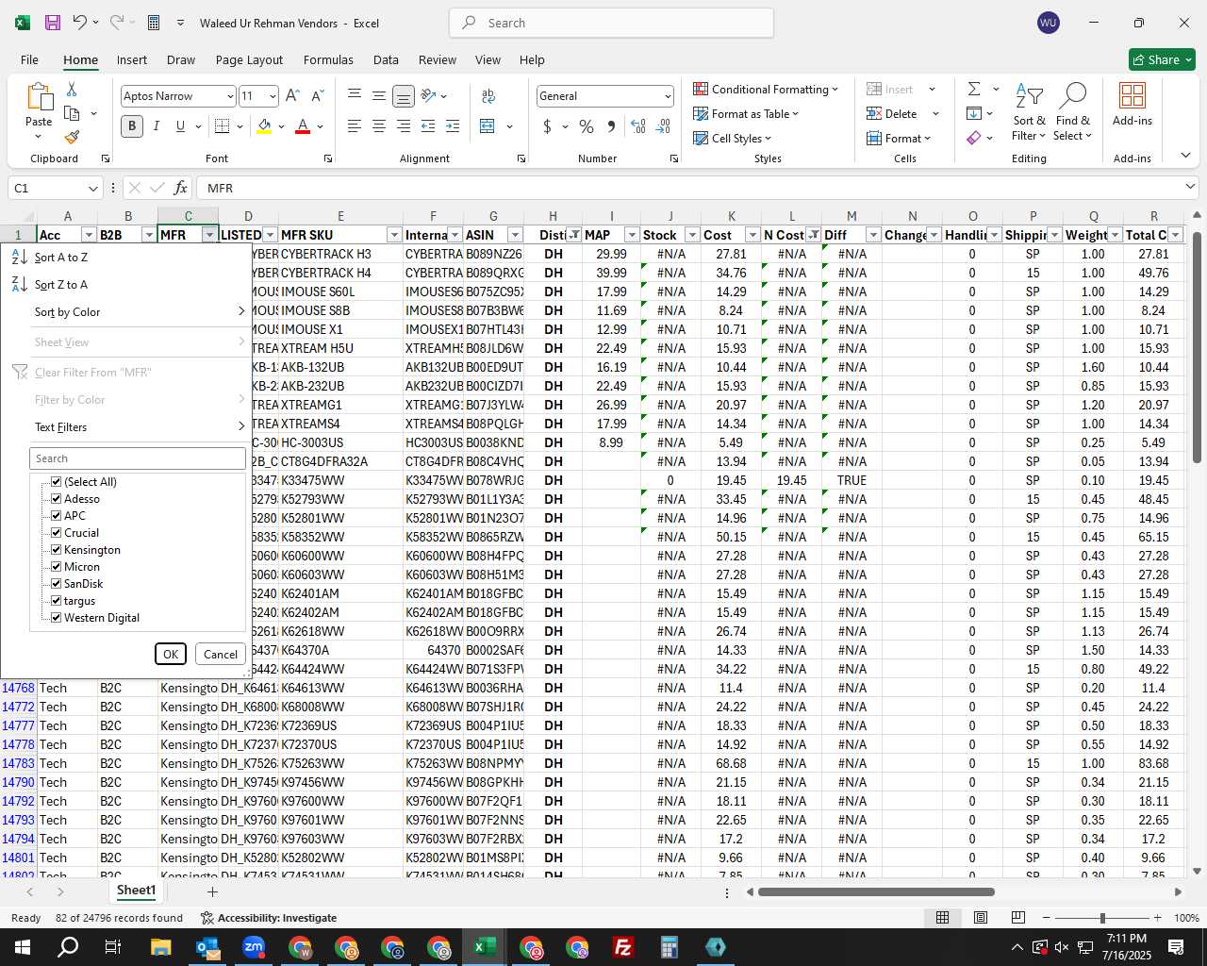Open the font size dropdown
Viewport: 1207px width, 966px height.
(273, 96)
